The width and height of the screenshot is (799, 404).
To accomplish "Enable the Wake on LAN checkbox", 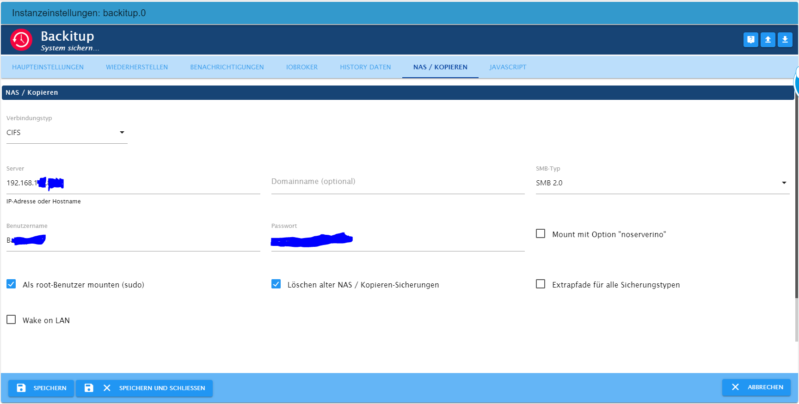I will 11,319.
